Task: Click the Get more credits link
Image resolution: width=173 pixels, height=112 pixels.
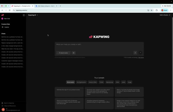Action: click(x=141, y=57)
